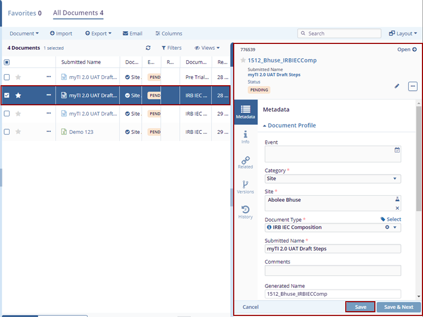
Task: Click the refresh documents icon
Action: coord(149,48)
